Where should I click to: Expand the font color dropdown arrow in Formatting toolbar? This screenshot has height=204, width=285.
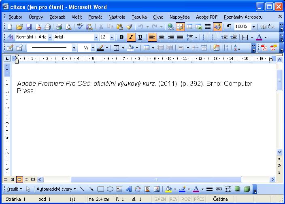pos(266,37)
